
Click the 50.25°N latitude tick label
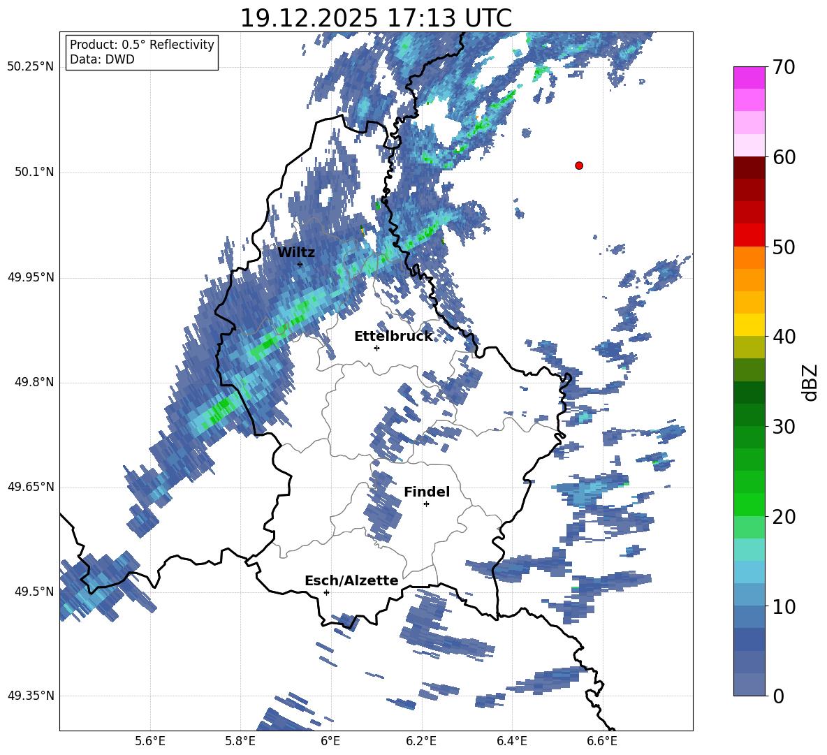[x=31, y=67]
